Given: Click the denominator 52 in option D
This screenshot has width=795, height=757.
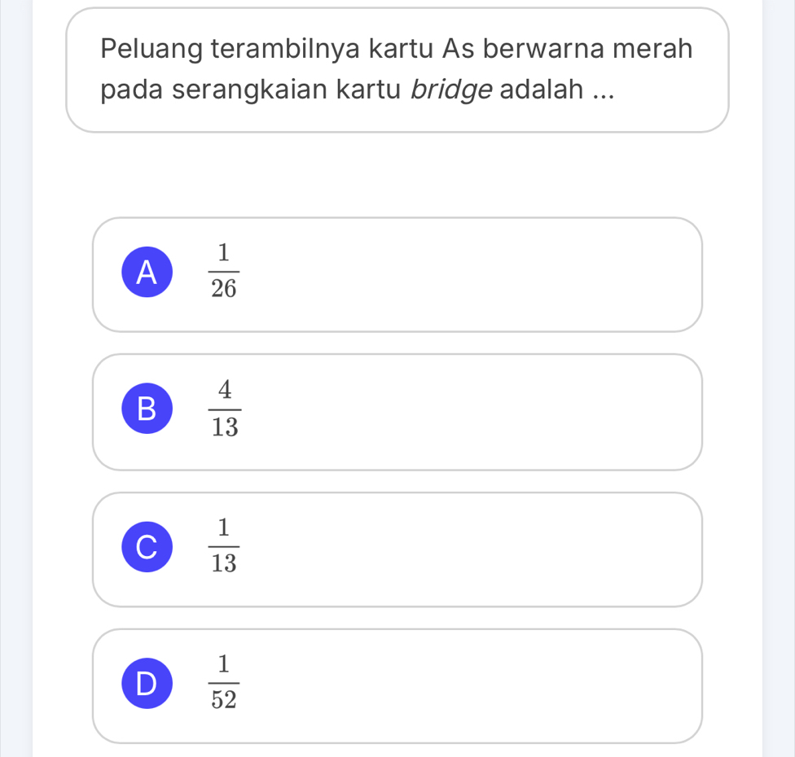Looking at the screenshot, I should tap(223, 700).
